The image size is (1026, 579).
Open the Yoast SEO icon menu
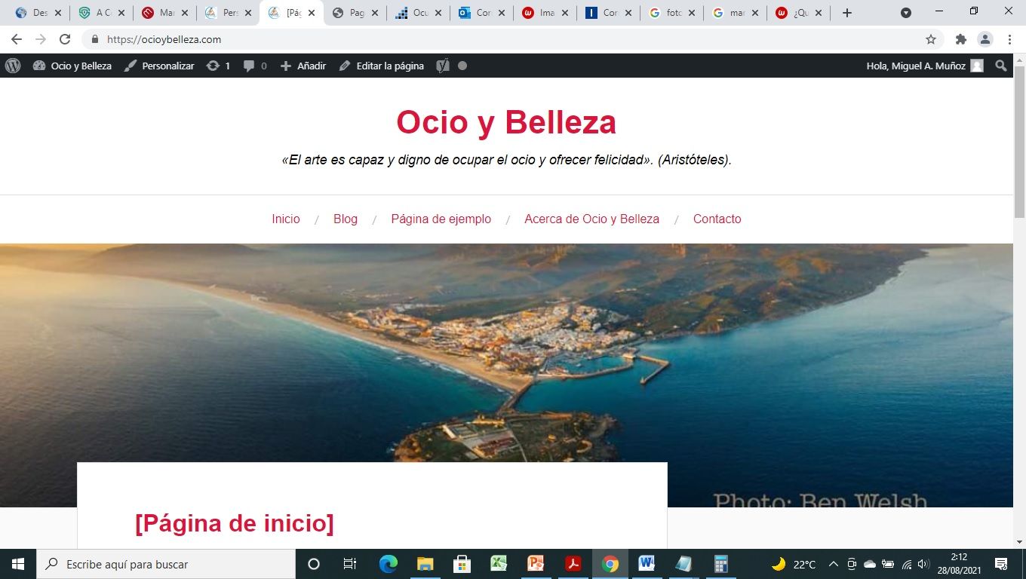pos(443,66)
